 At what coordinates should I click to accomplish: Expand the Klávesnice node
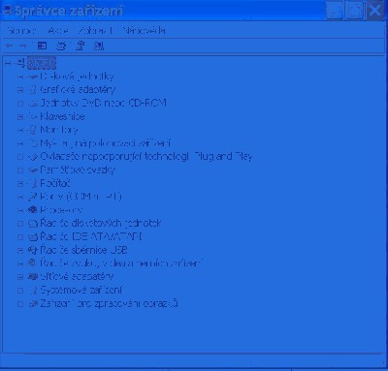(20, 116)
